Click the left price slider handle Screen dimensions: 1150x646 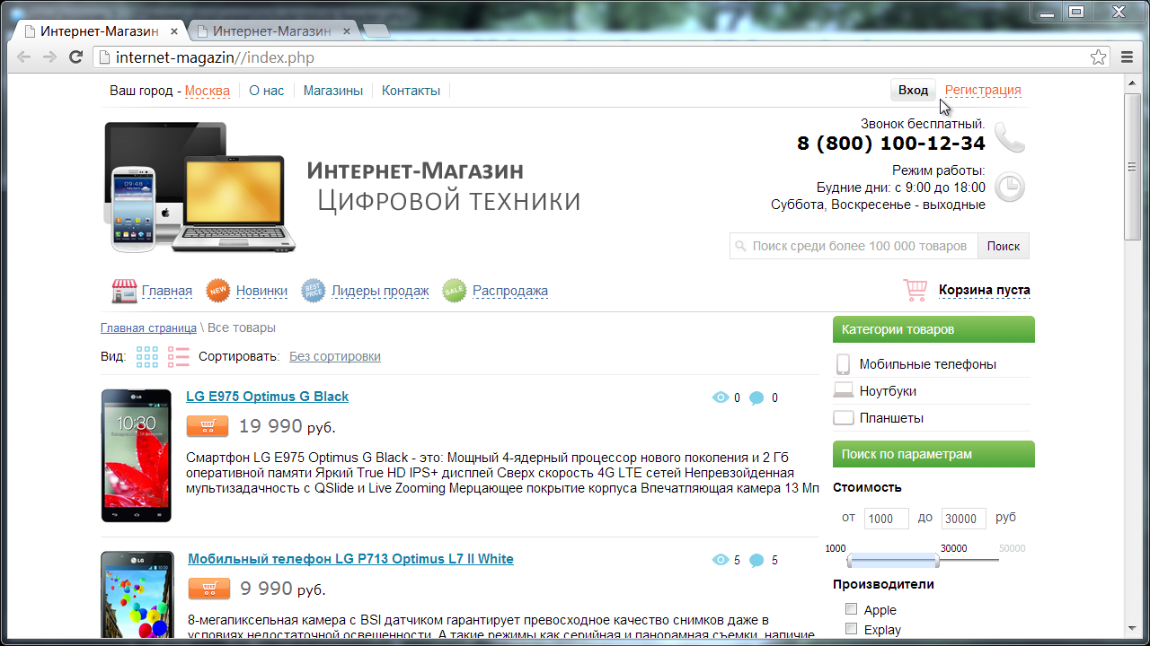point(850,561)
